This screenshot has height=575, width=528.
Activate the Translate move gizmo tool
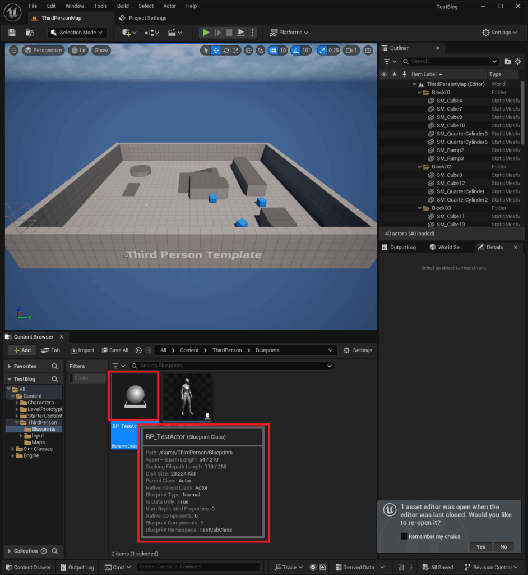pyautogui.click(x=216, y=51)
